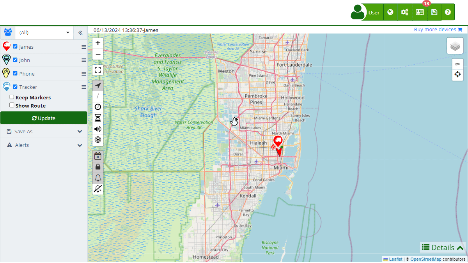The image size is (468, 263).
Task: Expand the Alerts section
Action: pos(44,145)
